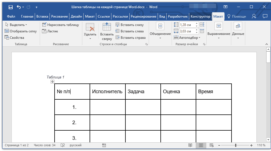The height and width of the screenshot is (151, 271).
Task: Switch to Web Layout view in status bar
Action: tap(212, 145)
